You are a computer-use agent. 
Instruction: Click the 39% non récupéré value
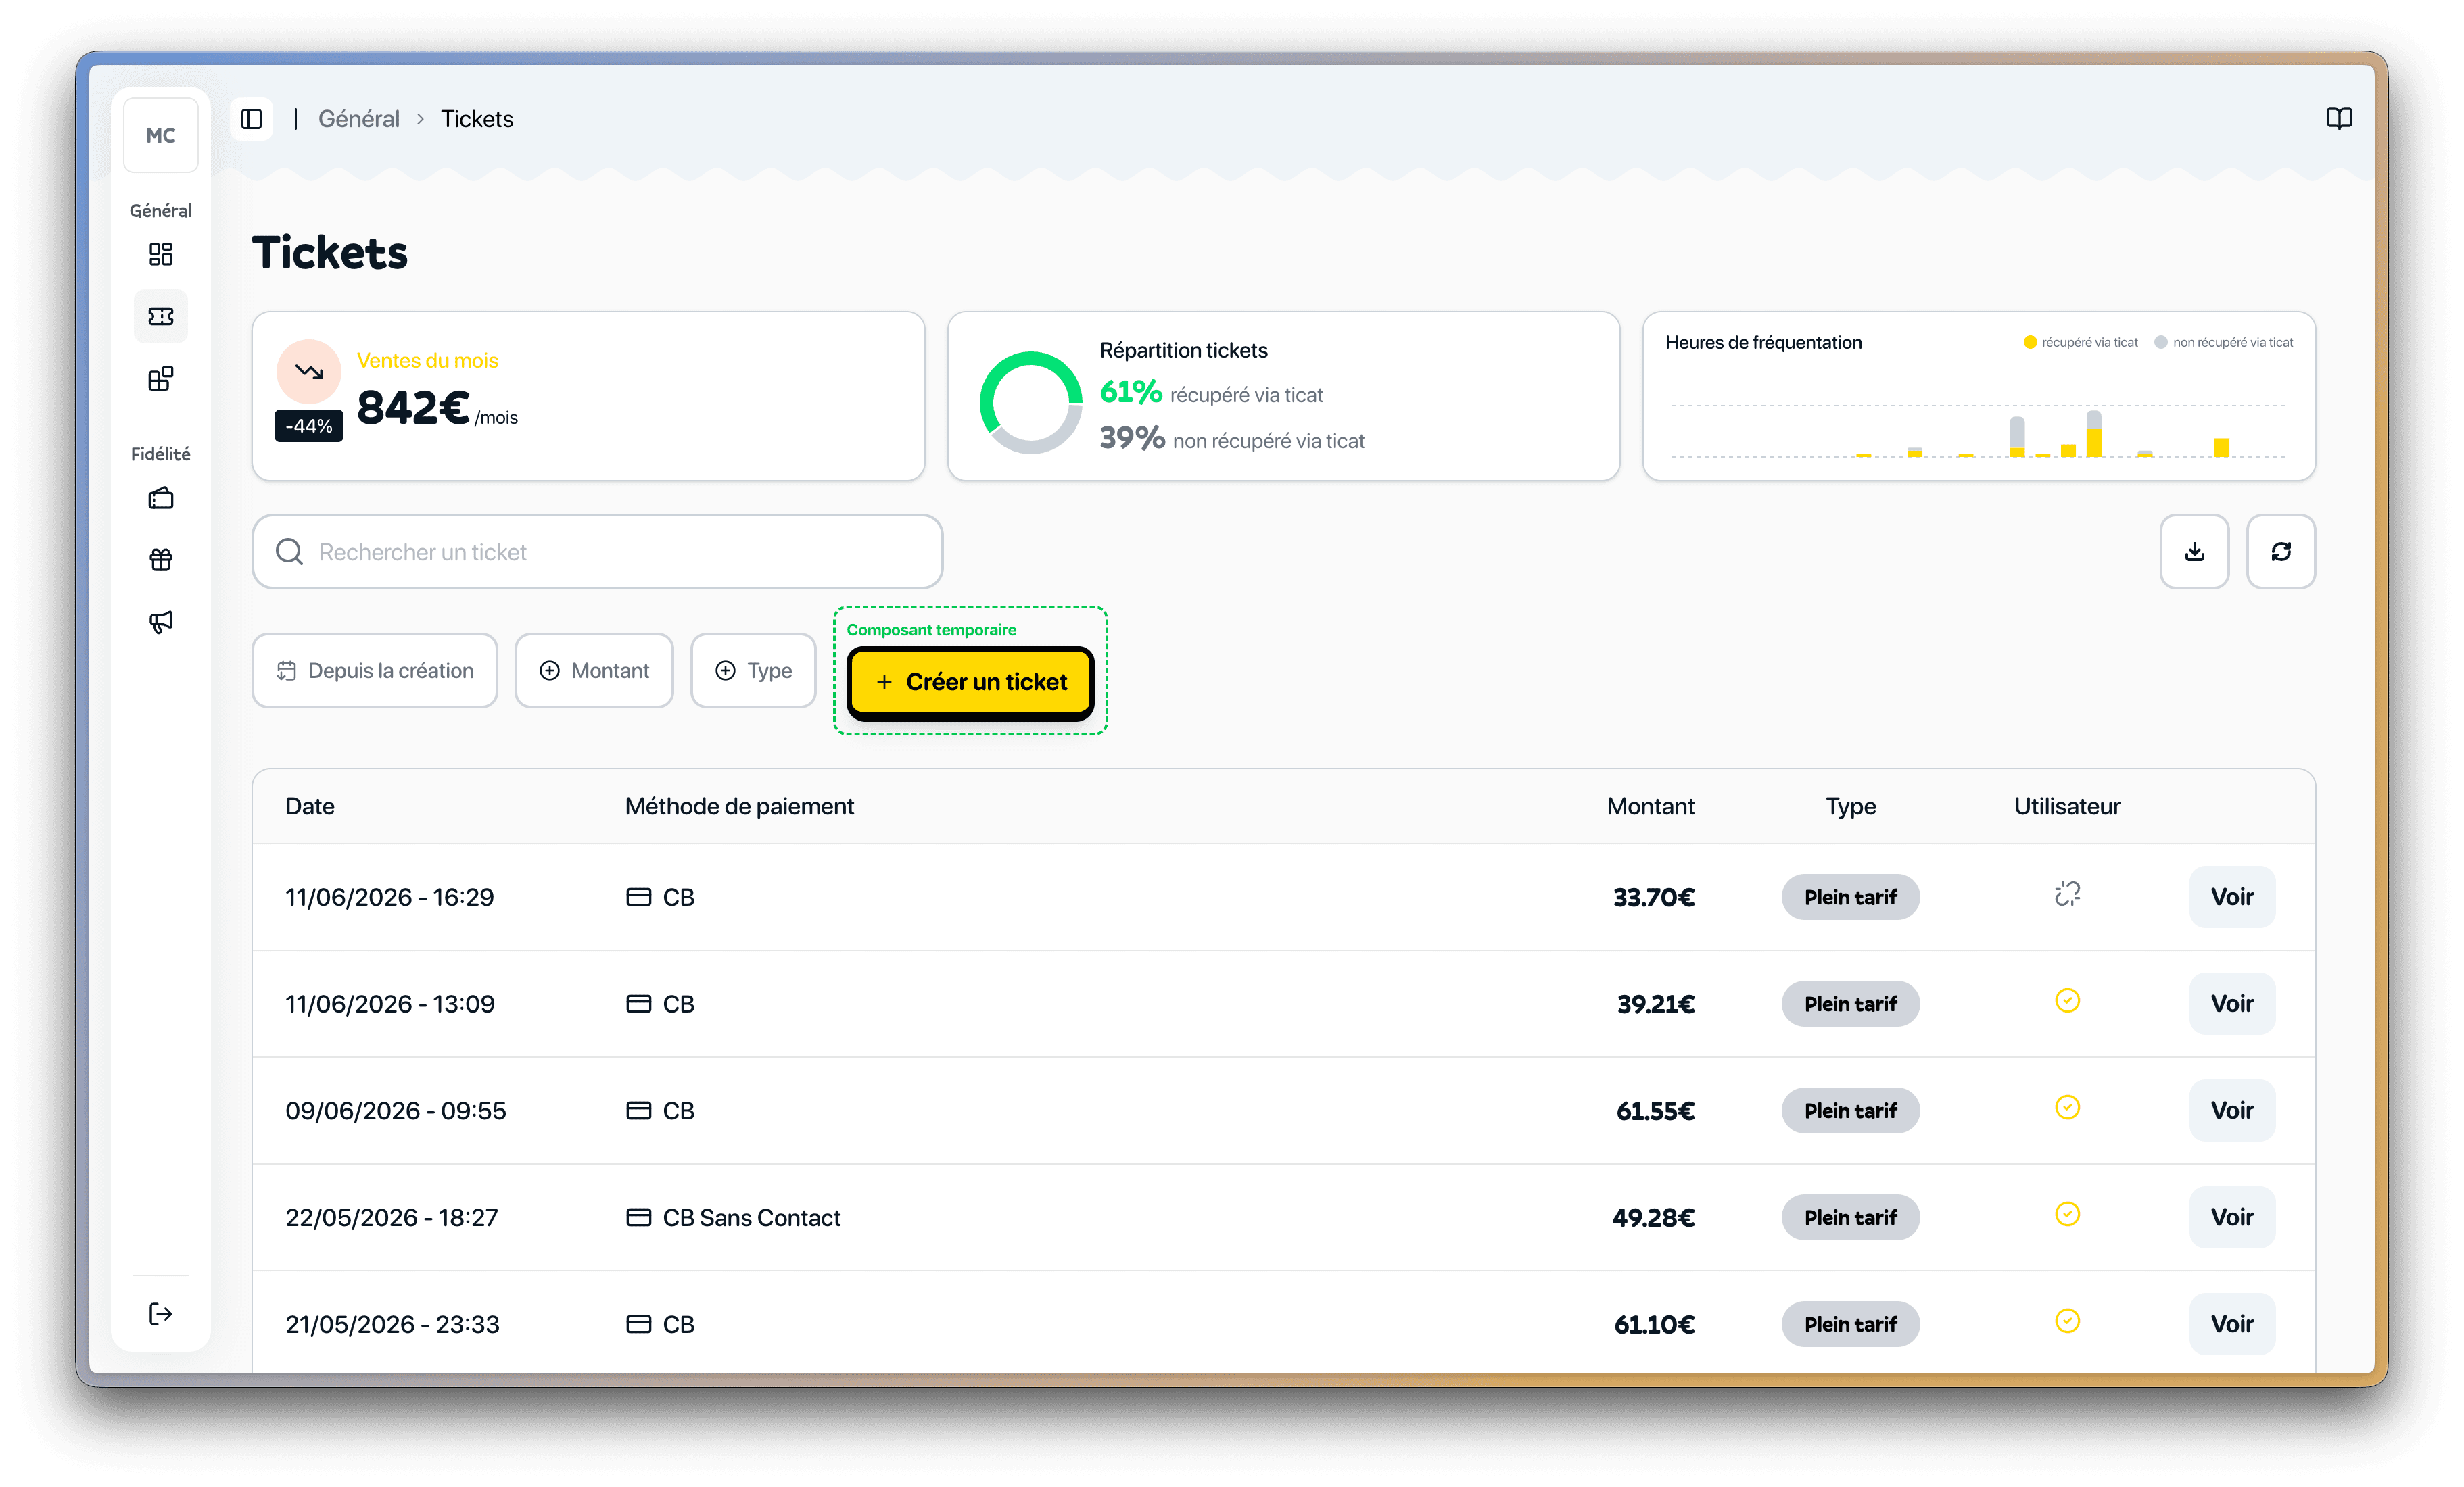coord(1132,438)
